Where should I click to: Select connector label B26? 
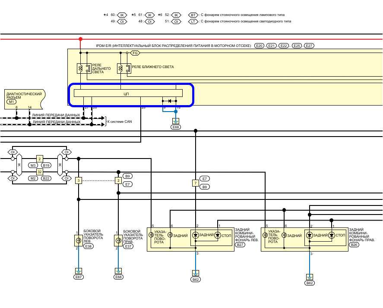coord(354,244)
